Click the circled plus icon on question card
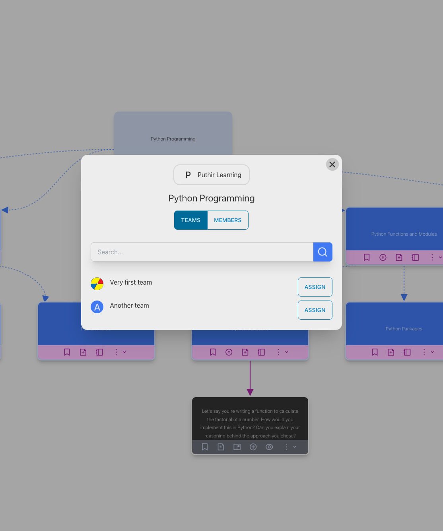 click(x=253, y=447)
